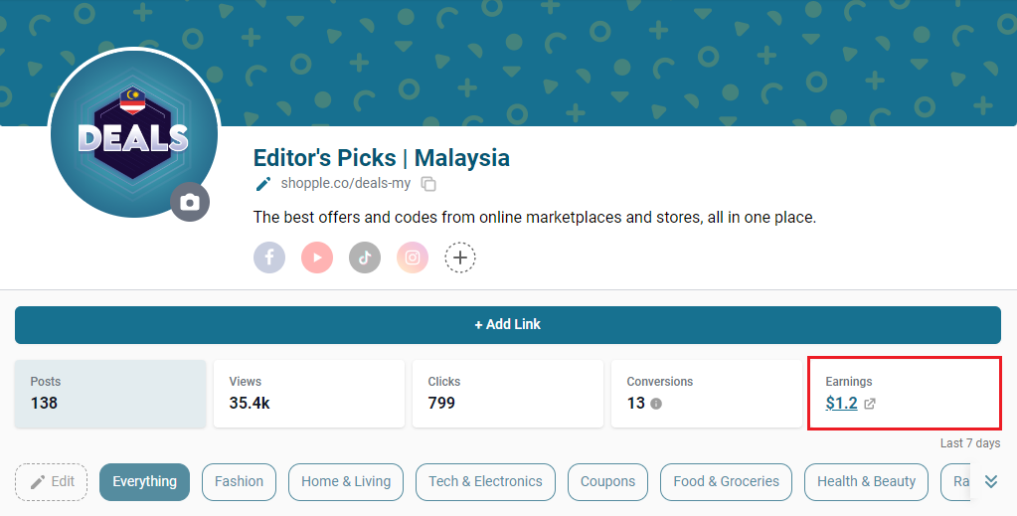The height and width of the screenshot is (516, 1017).
Task: Copy the profile URL with copy icon
Action: point(428,184)
